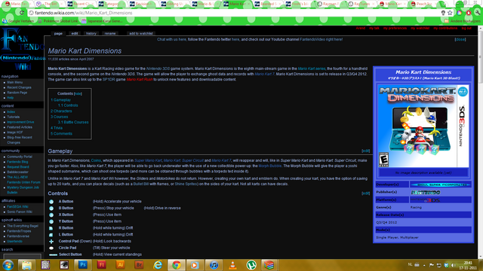Open 'my watchlist' in top bar
The width and height of the screenshot is (483, 271).
pyautogui.click(x=420, y=29)
